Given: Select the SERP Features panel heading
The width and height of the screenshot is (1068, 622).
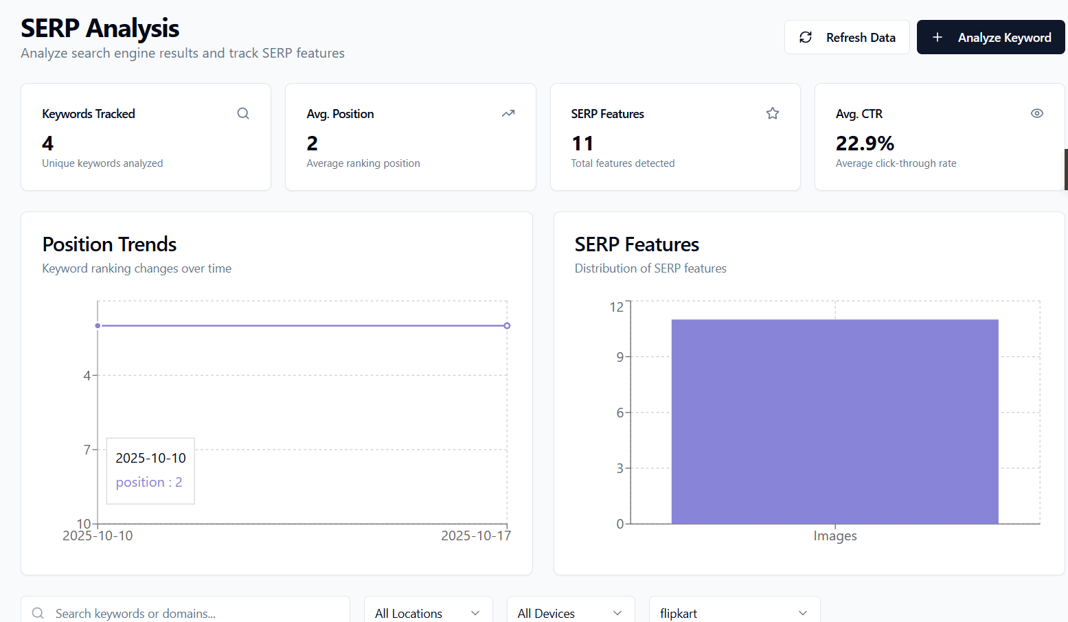Looking at the screenshot, I should coord(637,244).
